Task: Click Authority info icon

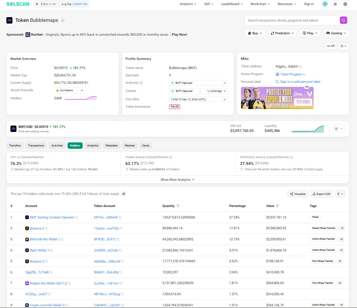Action: [x=141, y=83]
